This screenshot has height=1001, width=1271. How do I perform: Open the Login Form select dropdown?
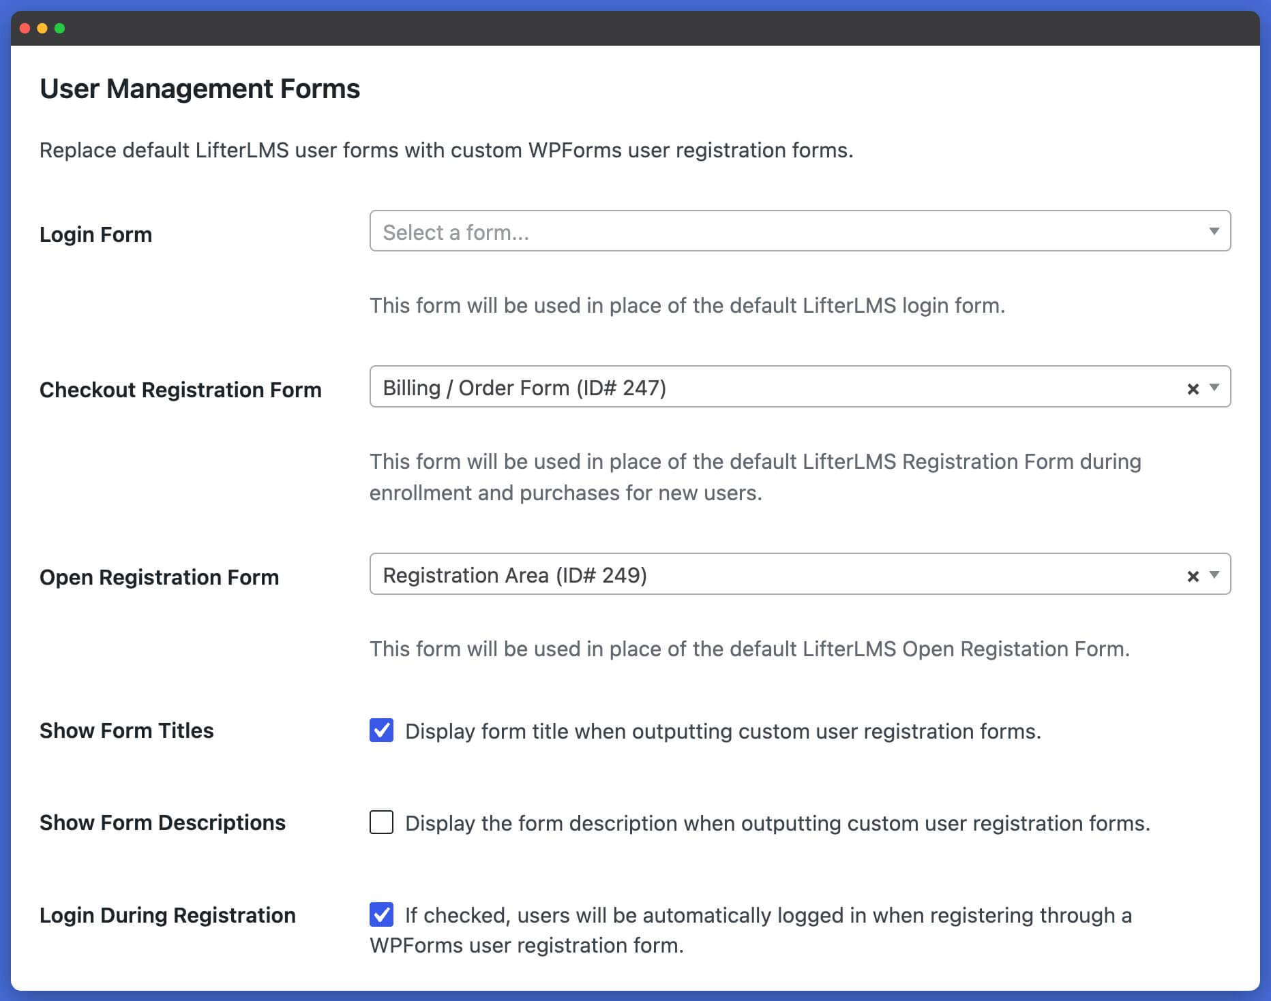800,231
